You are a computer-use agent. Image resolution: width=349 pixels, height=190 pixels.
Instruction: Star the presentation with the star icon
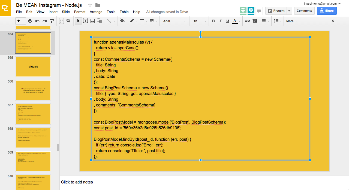90,5
